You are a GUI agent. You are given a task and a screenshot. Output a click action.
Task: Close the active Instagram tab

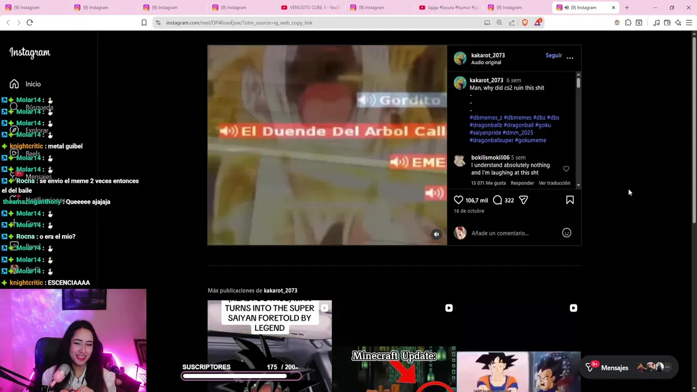(x=613, y=8)
